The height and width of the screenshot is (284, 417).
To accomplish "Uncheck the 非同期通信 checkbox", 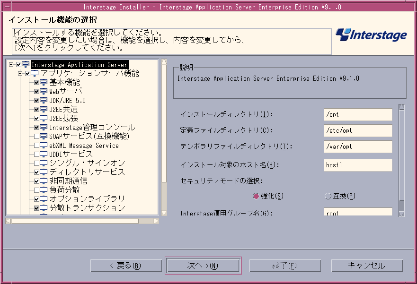I will pyautogui.click(x=37, y=181).
